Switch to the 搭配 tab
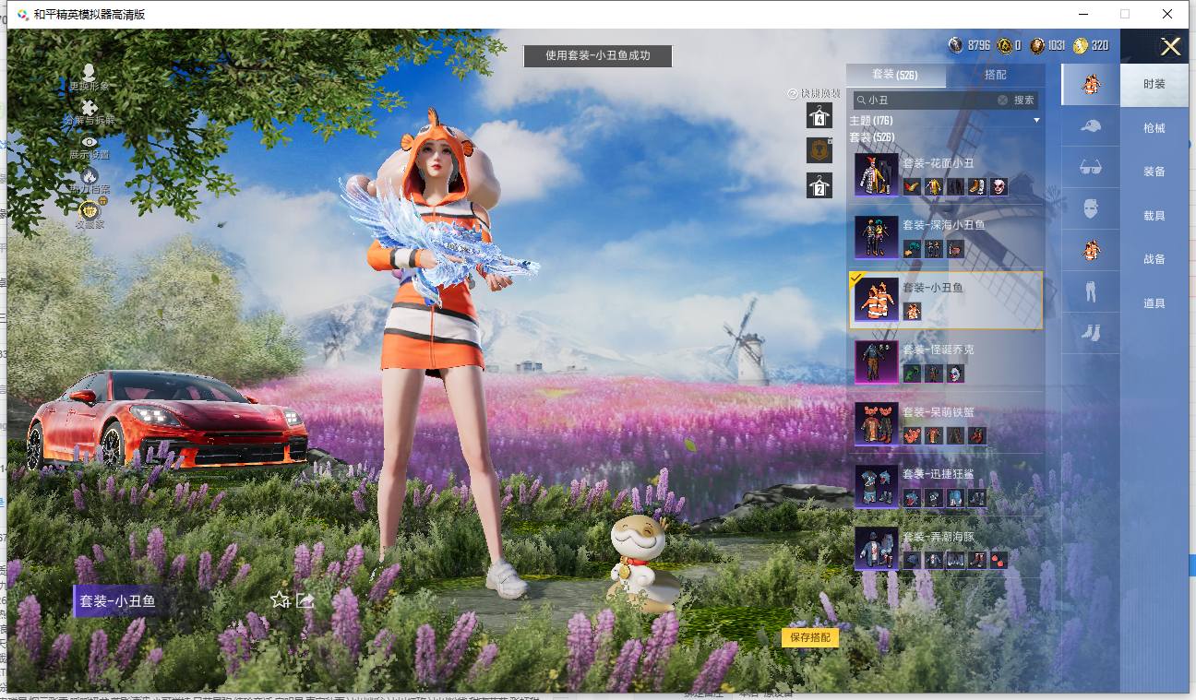The image size is (1196, 700). coord(996,75)
